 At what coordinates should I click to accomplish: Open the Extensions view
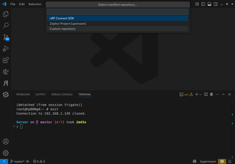click(6, 60)
